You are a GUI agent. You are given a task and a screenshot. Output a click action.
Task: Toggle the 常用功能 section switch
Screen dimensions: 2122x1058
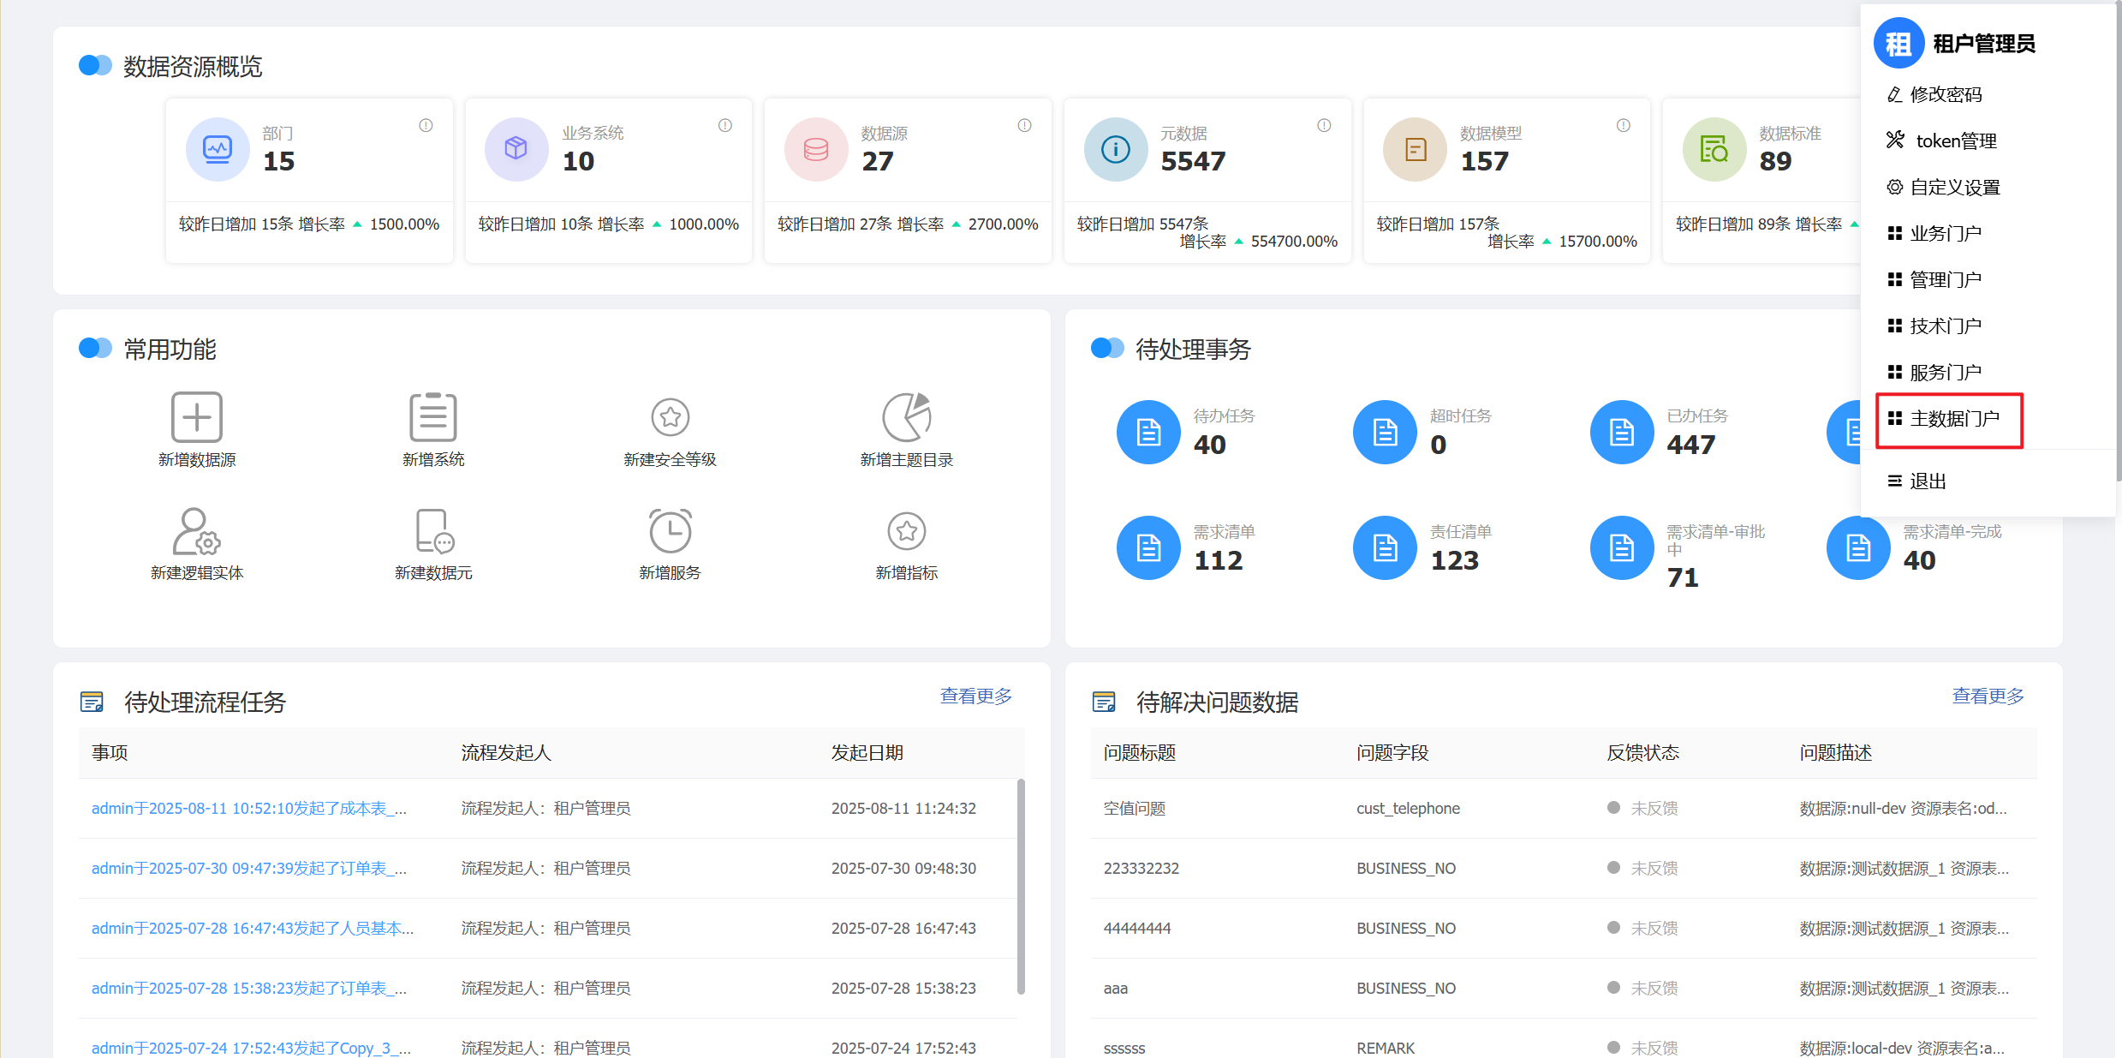pos(95,348)
